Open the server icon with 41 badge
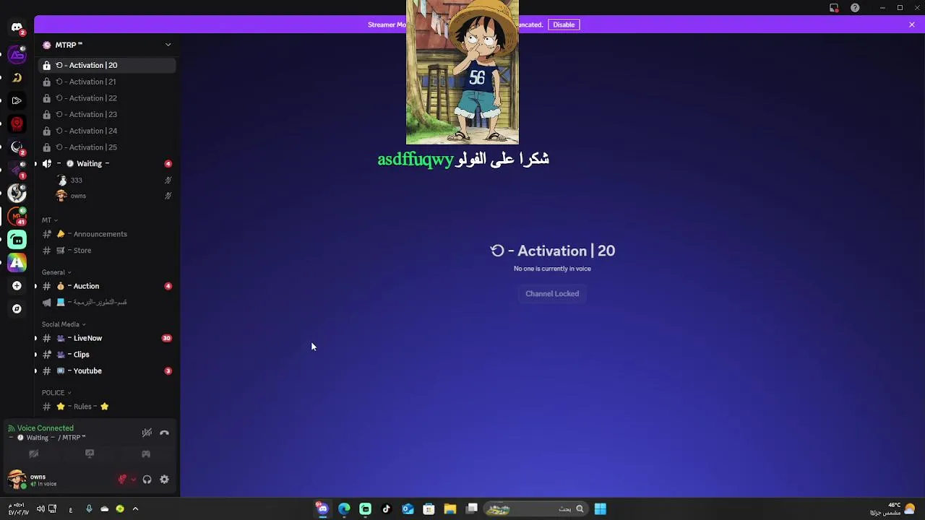Viewport: 925px width, 520px height. pyautogui.click(x=17, y=216)
